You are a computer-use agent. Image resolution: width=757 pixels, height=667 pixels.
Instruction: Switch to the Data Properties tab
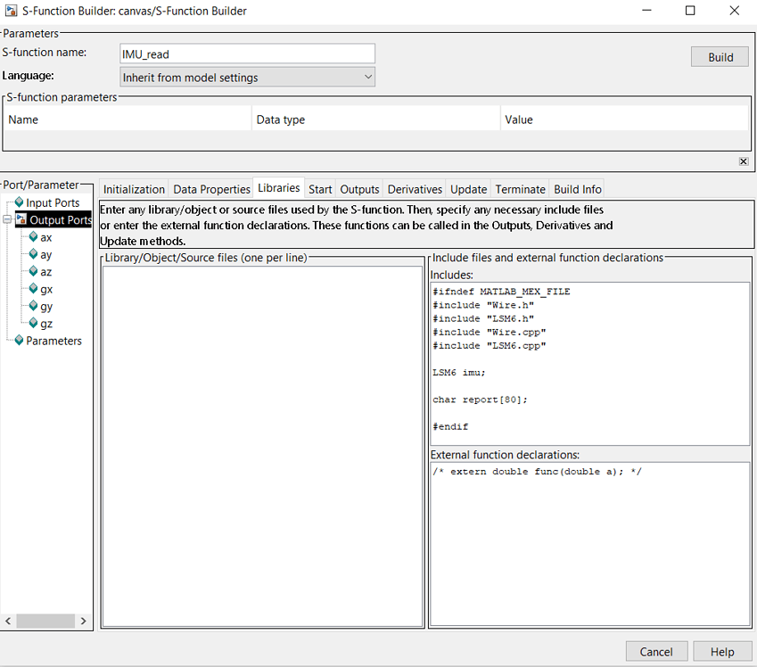coord(211,189)
